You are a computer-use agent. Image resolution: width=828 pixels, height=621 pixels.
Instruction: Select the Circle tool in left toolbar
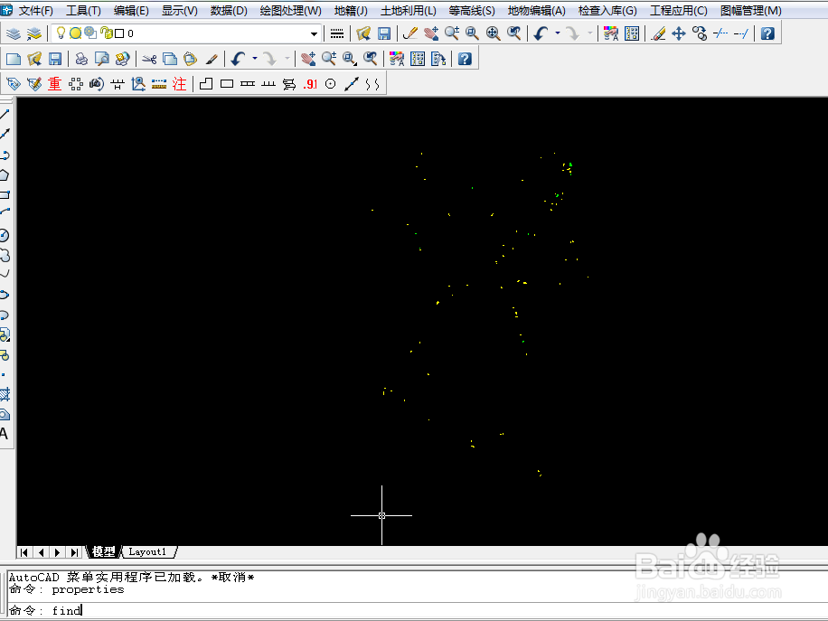click(5, 235)
